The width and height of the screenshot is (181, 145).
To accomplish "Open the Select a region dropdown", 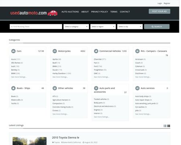I will pyautogui.click(x=103, y=27).
